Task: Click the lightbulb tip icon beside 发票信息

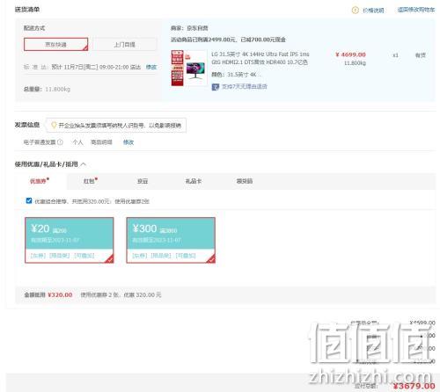Action: [54, 125]
